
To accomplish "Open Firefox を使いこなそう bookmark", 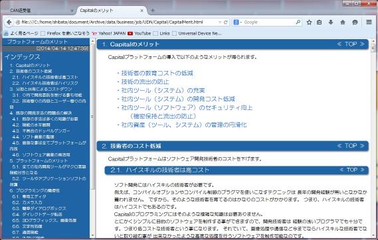I will (x=65, y=33).
